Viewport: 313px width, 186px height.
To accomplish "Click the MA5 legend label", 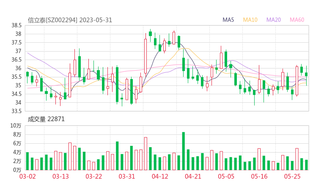I will [228, 20].
